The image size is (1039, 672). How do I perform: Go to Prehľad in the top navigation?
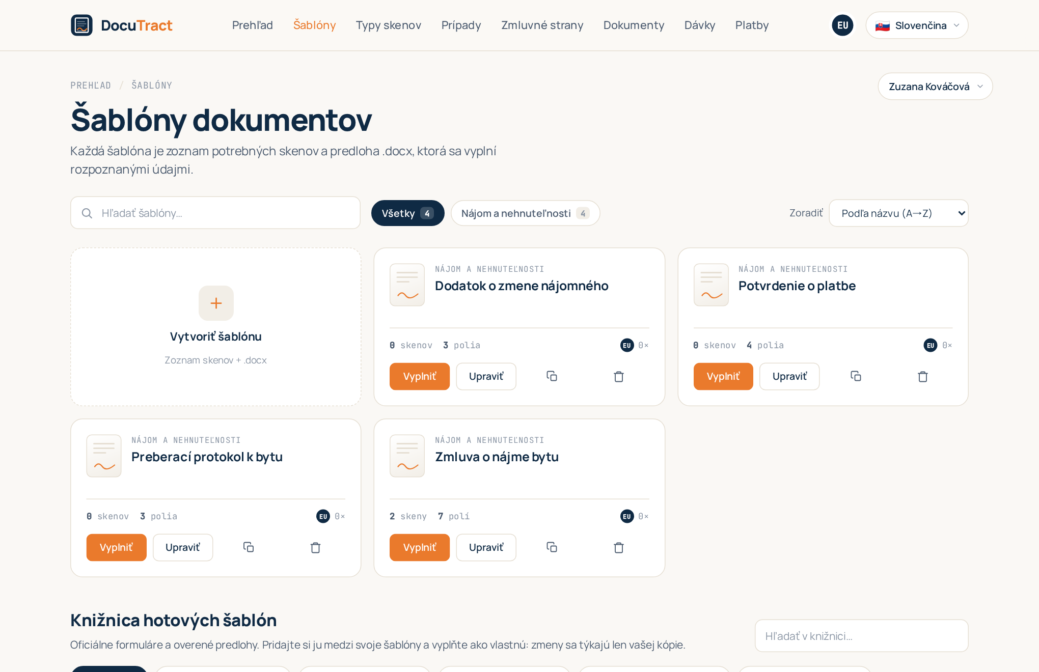coord(253,25)
